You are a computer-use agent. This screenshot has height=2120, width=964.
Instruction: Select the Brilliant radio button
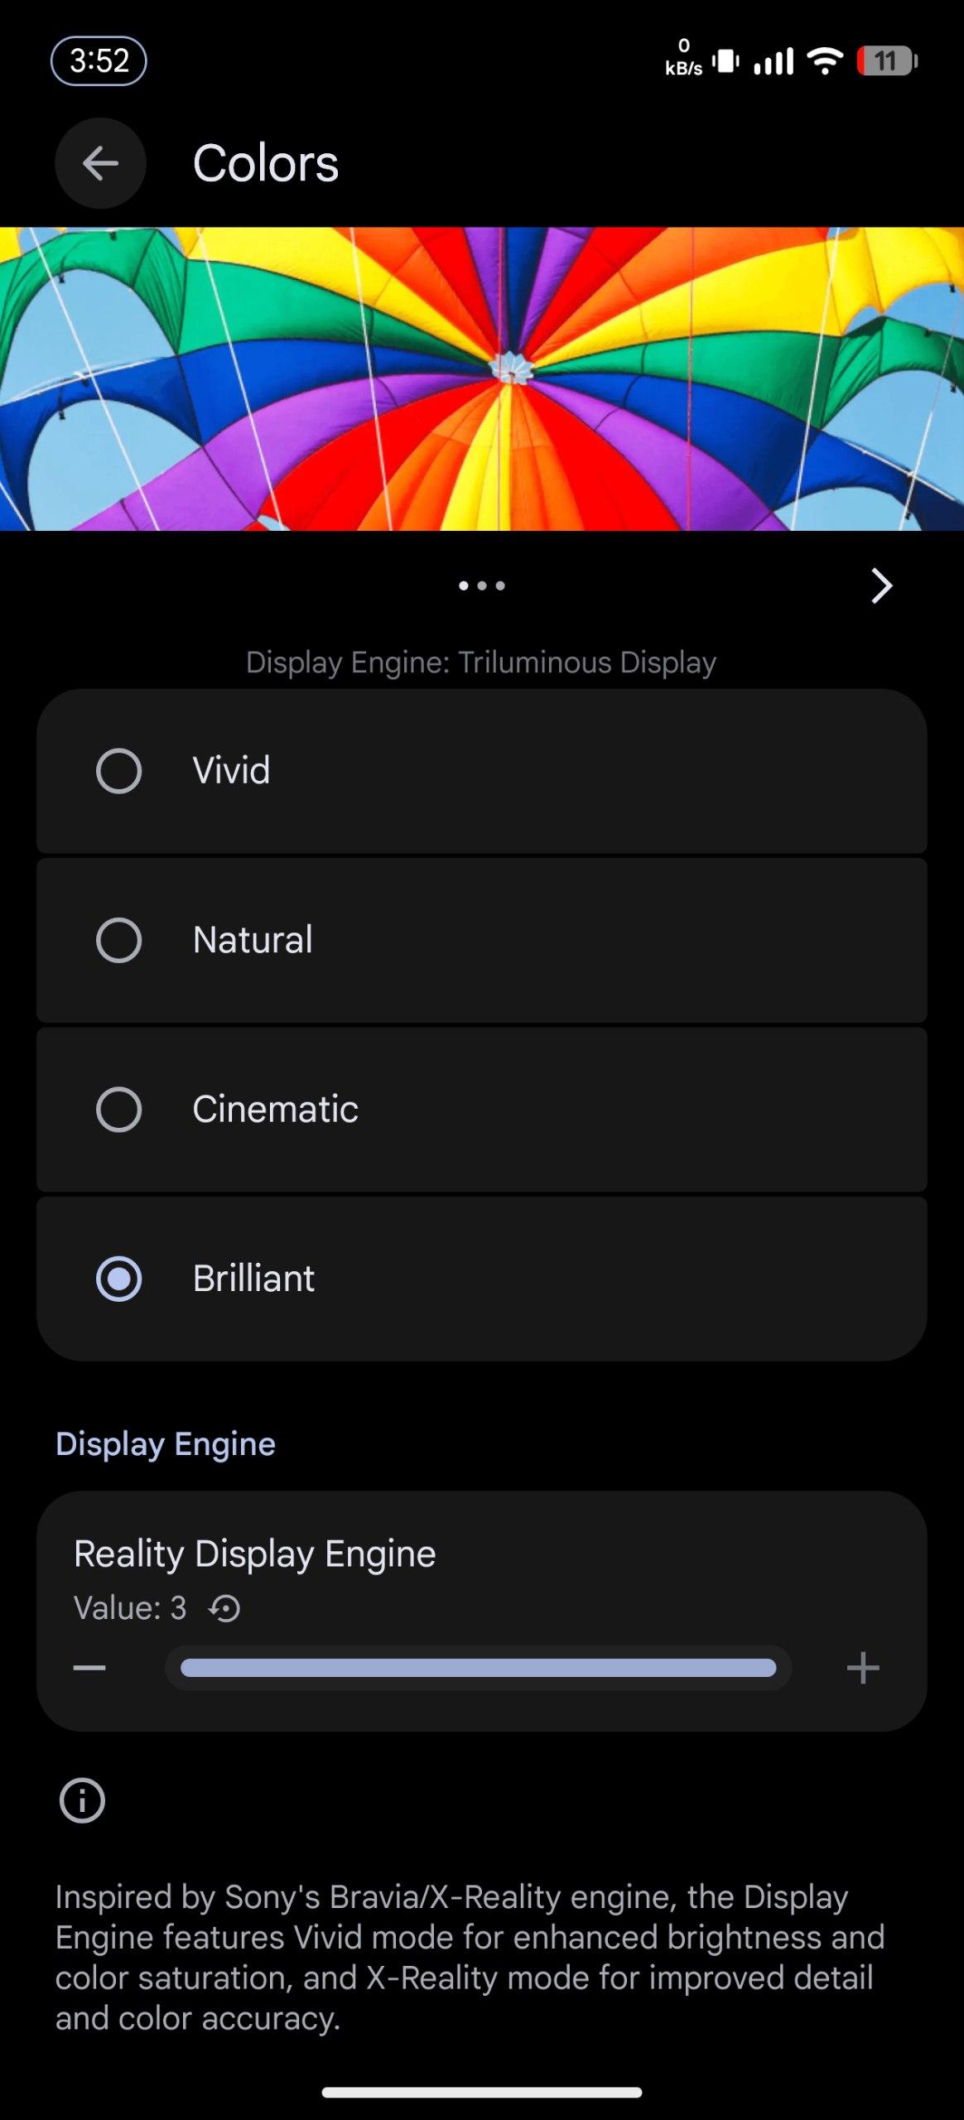click(x=119, y=1279)
